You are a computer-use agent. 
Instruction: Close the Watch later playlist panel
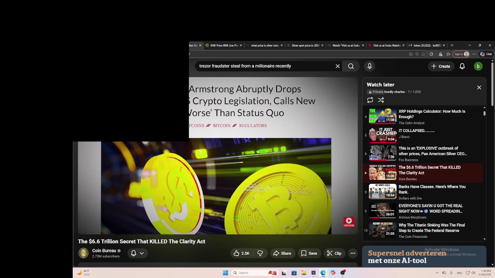479,87
